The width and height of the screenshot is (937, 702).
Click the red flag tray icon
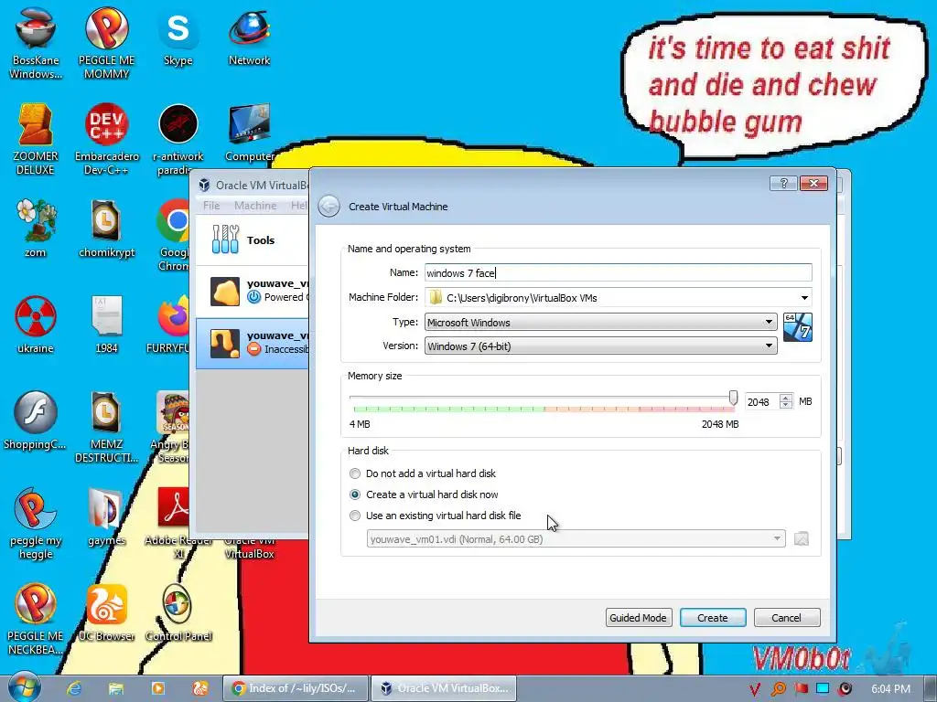click(801, 689)
